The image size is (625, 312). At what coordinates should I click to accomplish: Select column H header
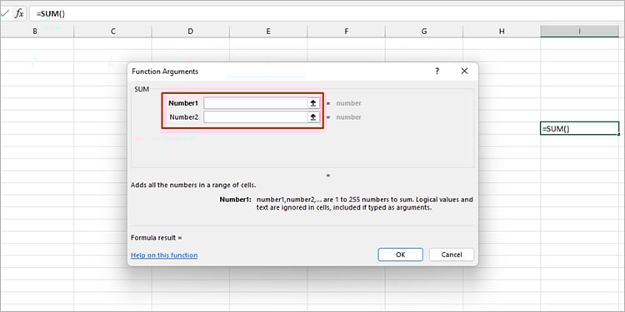coord(502,31)
